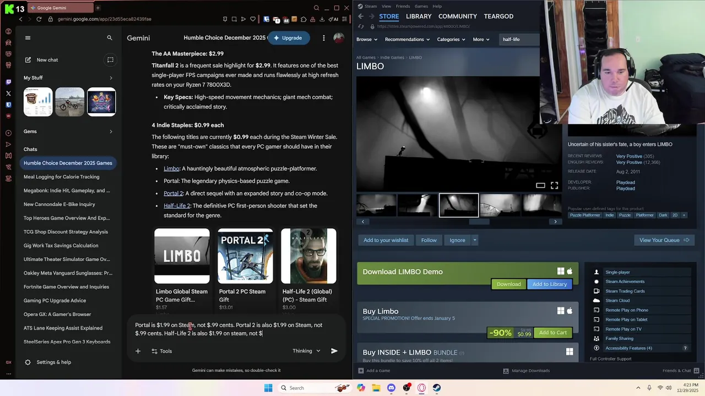Open Gemini Settings & help

[48, 362]
